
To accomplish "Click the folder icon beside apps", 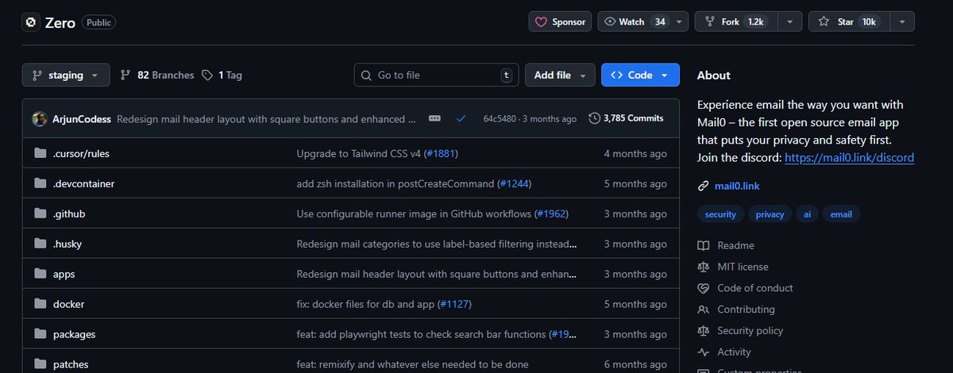I will tap(40, 274).
